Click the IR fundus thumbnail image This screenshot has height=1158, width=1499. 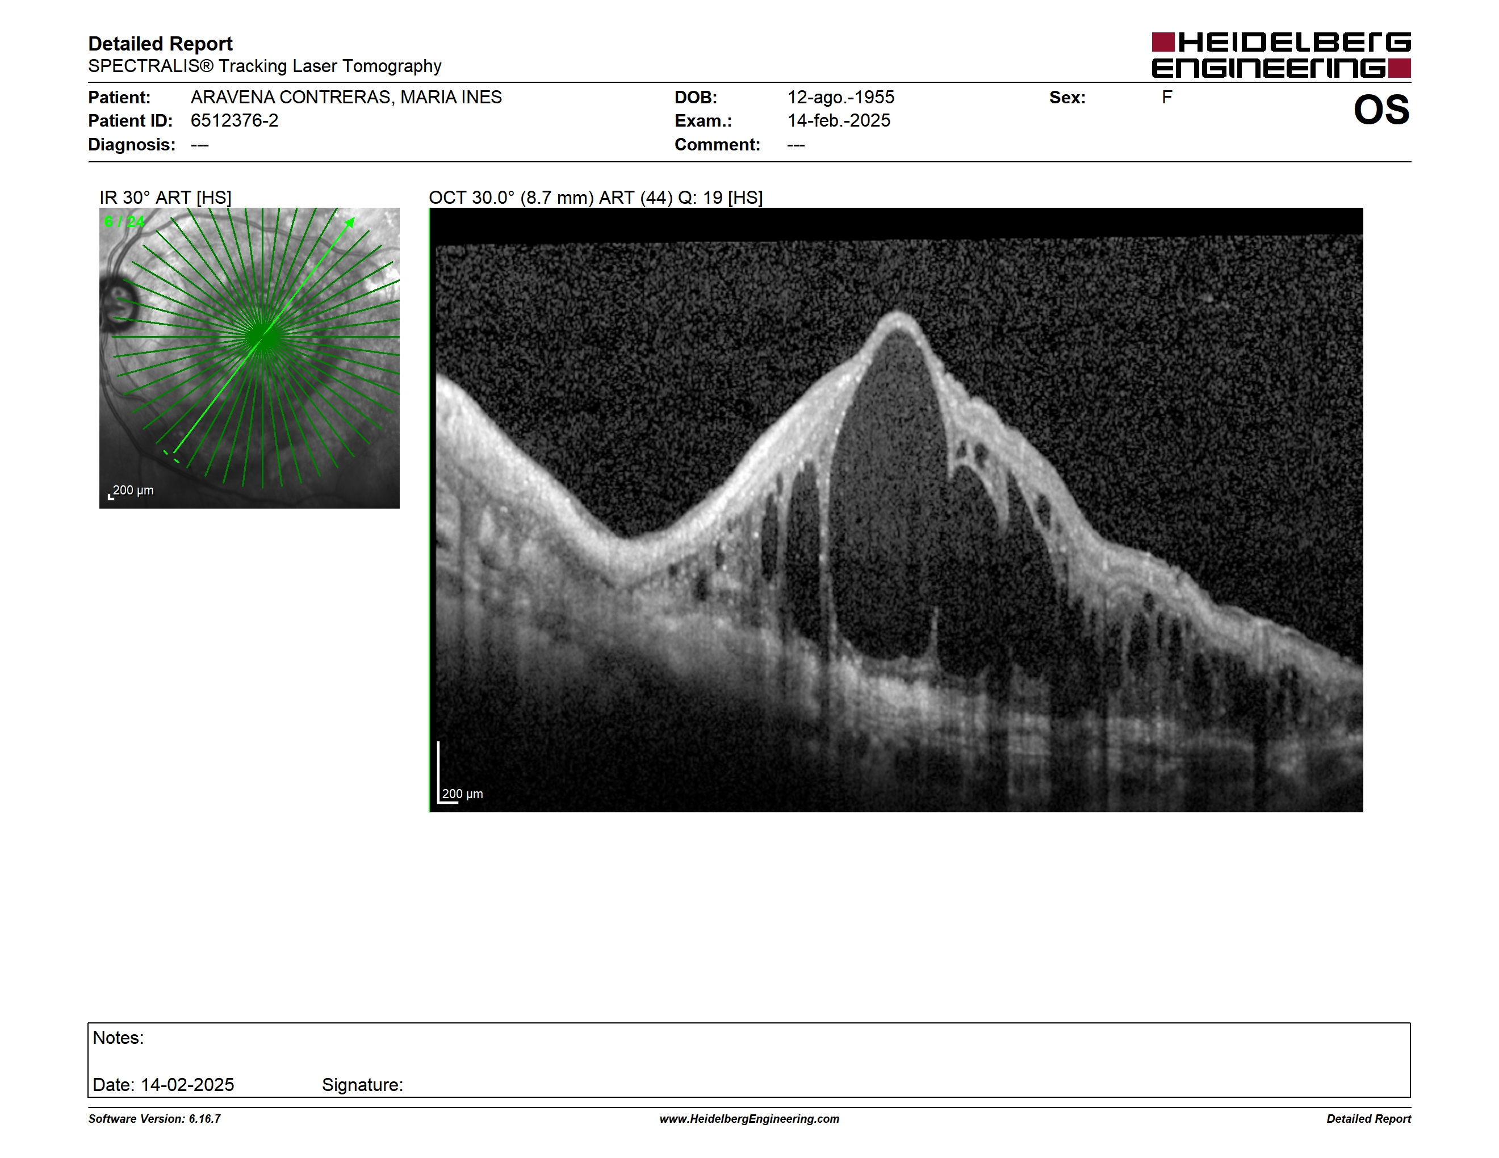click(x=249, y=358)
